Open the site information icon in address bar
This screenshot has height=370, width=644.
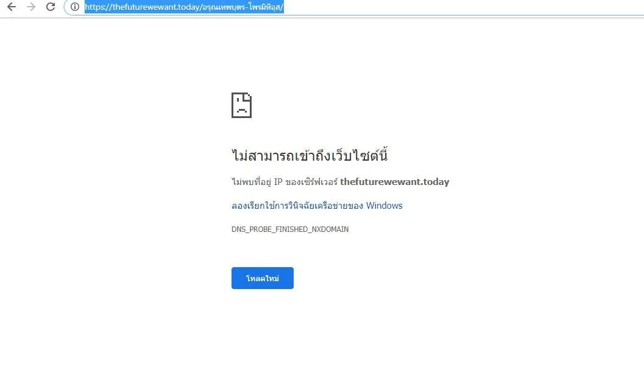(75, 7)
